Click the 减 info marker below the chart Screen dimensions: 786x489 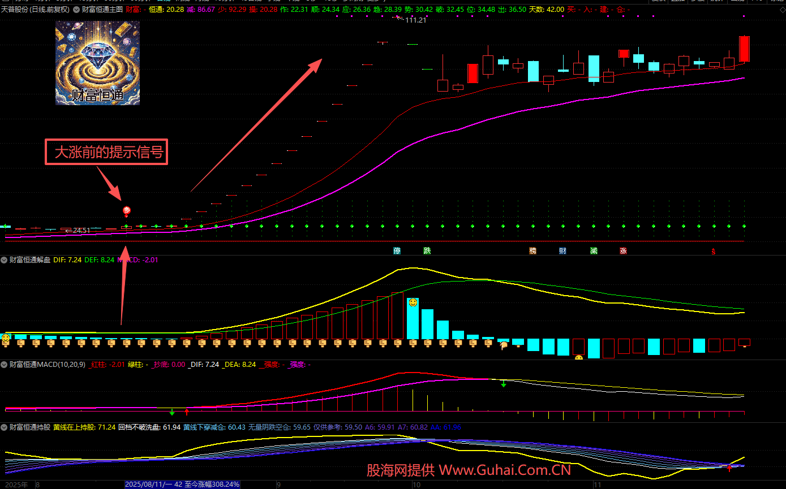[x=593, y=250]
